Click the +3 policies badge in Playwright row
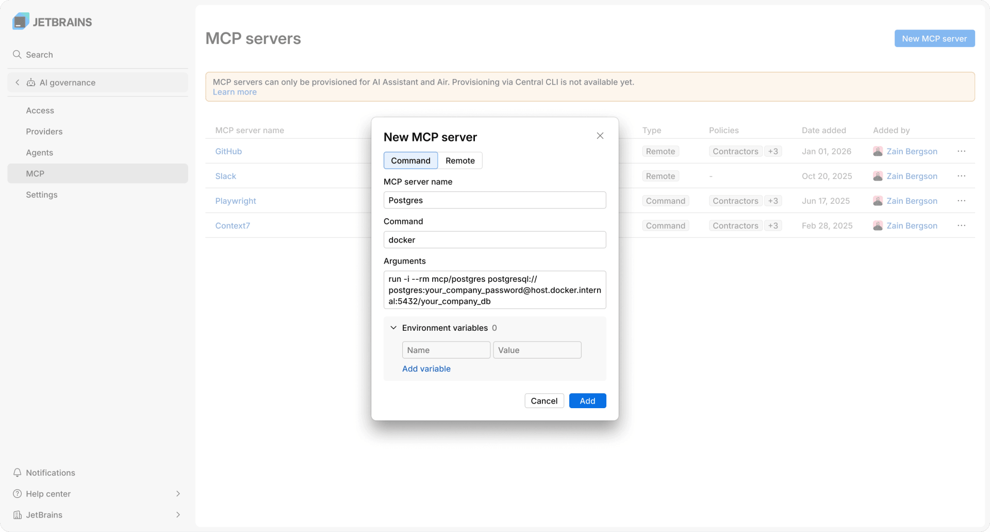This screenshot has height=532, width=990. point(773,201)
